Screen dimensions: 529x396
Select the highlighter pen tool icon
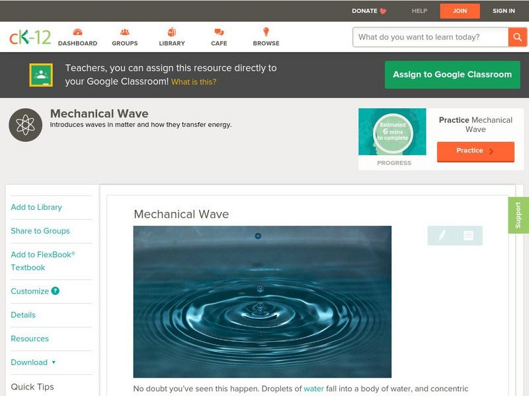click(442, 236)
